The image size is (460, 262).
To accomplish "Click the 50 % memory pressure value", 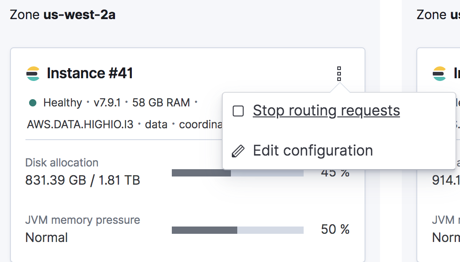I will [335, 230].
